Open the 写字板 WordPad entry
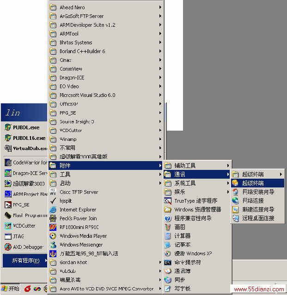287x295 pixels. click(196, 289)
